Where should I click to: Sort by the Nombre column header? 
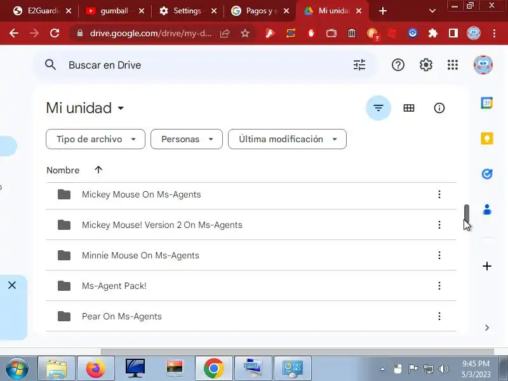click(63, 170)
